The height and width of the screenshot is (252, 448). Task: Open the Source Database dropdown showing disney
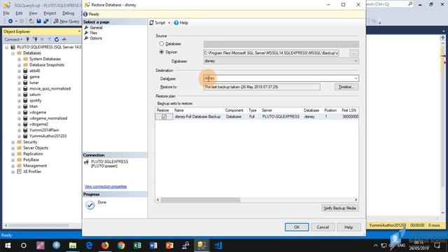(281, 61)
